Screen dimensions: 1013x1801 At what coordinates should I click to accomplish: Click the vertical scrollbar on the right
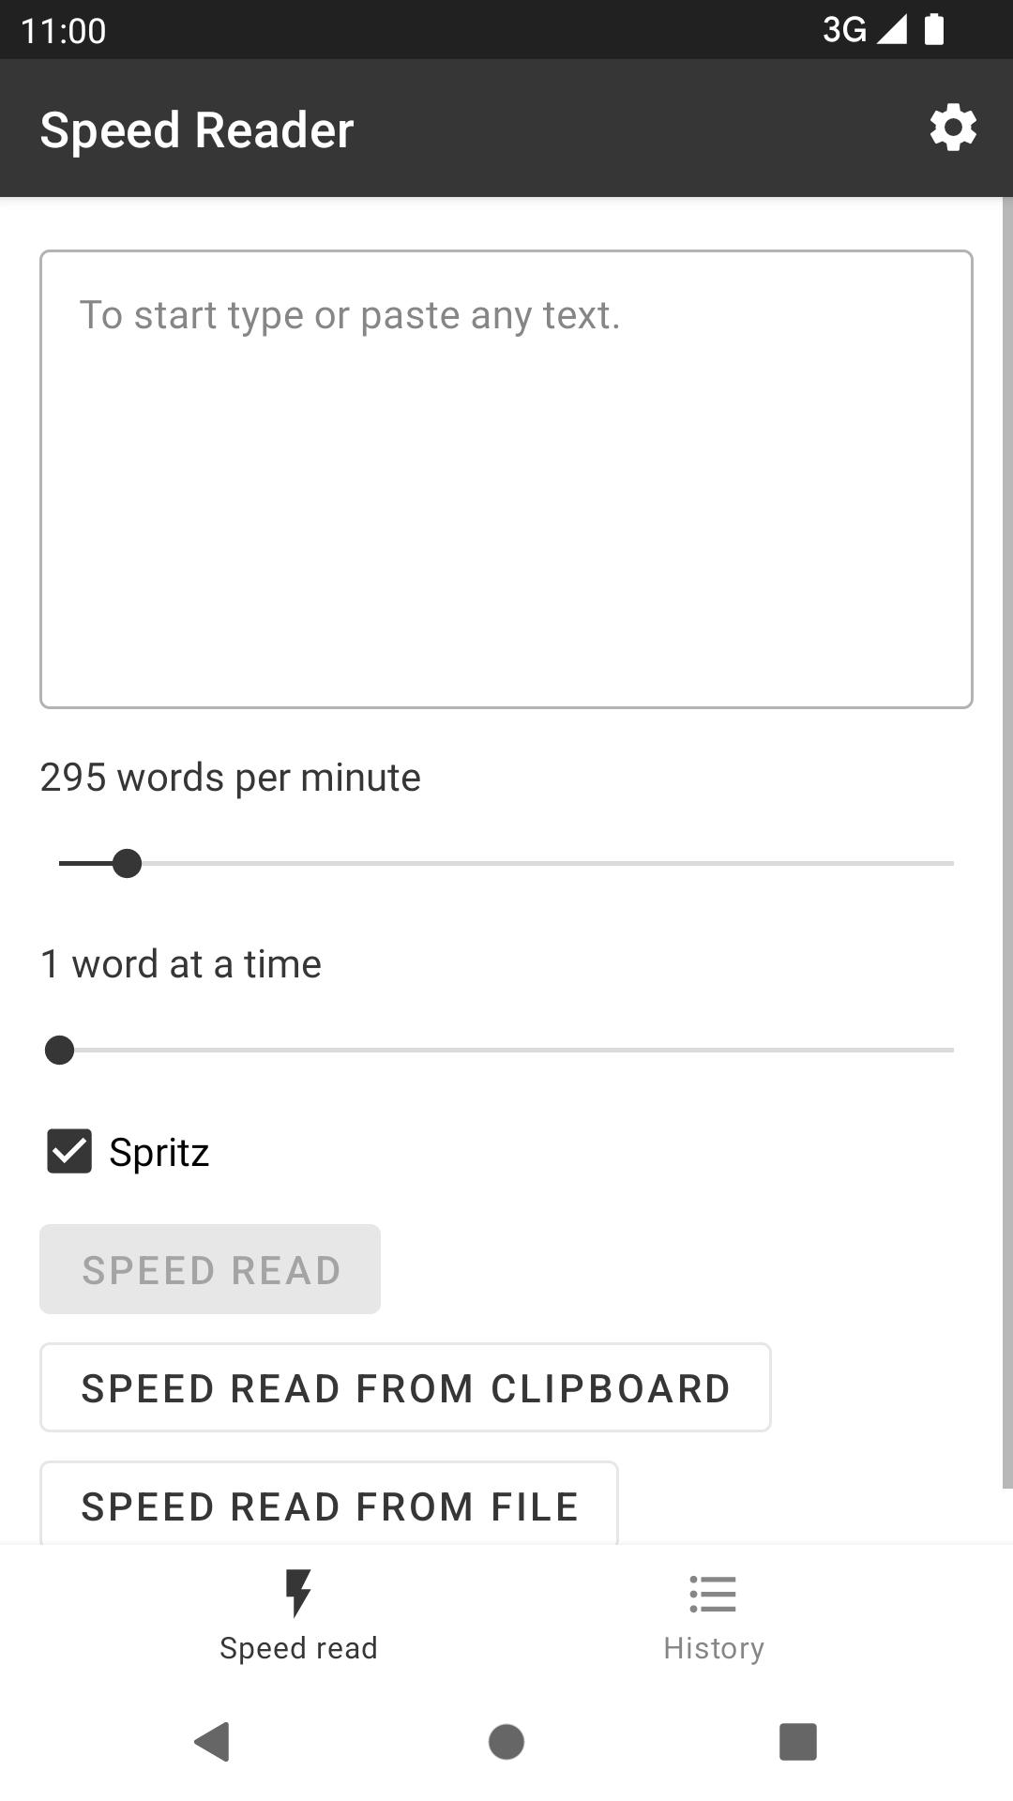click(x=1007, y=842)
